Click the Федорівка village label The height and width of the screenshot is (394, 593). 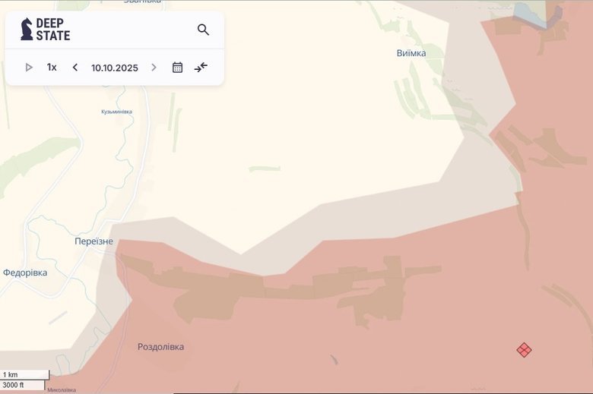[x=24, y=273]
